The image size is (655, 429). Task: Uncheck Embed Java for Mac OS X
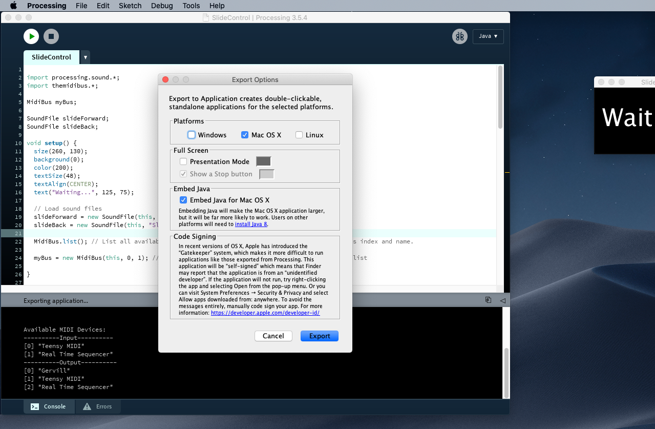pyautogui.click(x=183, y=200)
